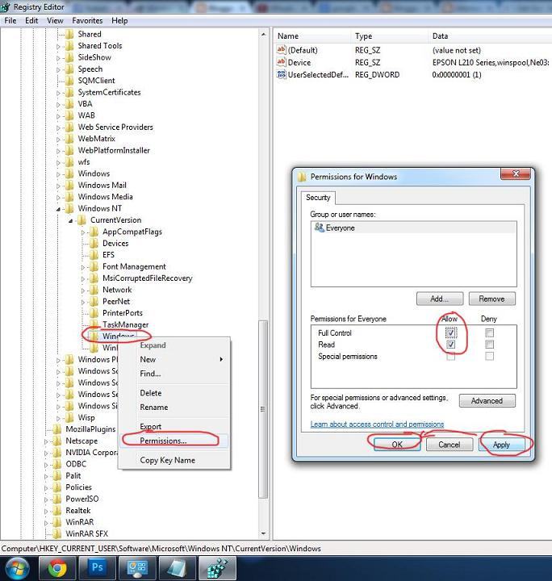Viewport: 552px width, 581px height.
Task: Toggle Allow checkbox for Full Control
Action: coord(451,332)
